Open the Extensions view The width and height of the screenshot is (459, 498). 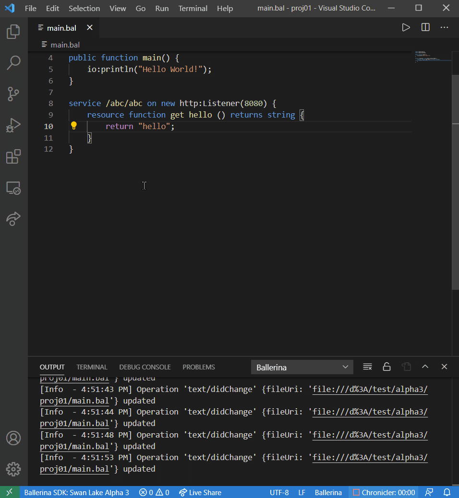pos(13,156)
